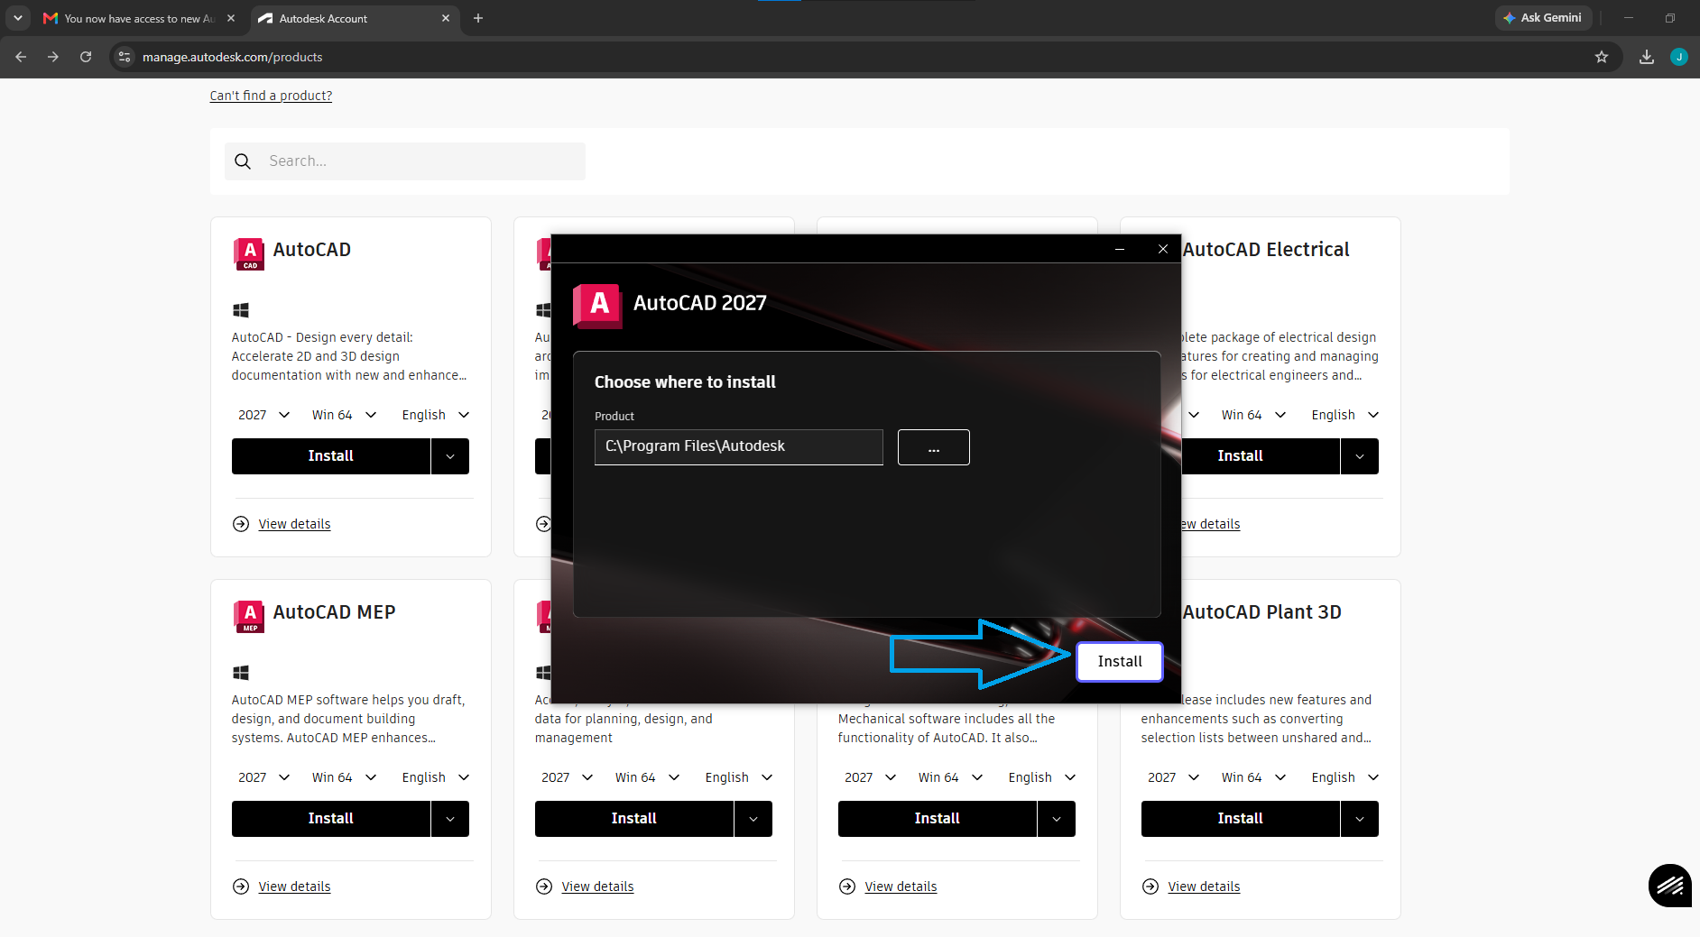Expand install options arrow on AutoCAD MEP card
Viewport: 1700px width, 937px height.
pyautogui.click(x=450, y=819)
